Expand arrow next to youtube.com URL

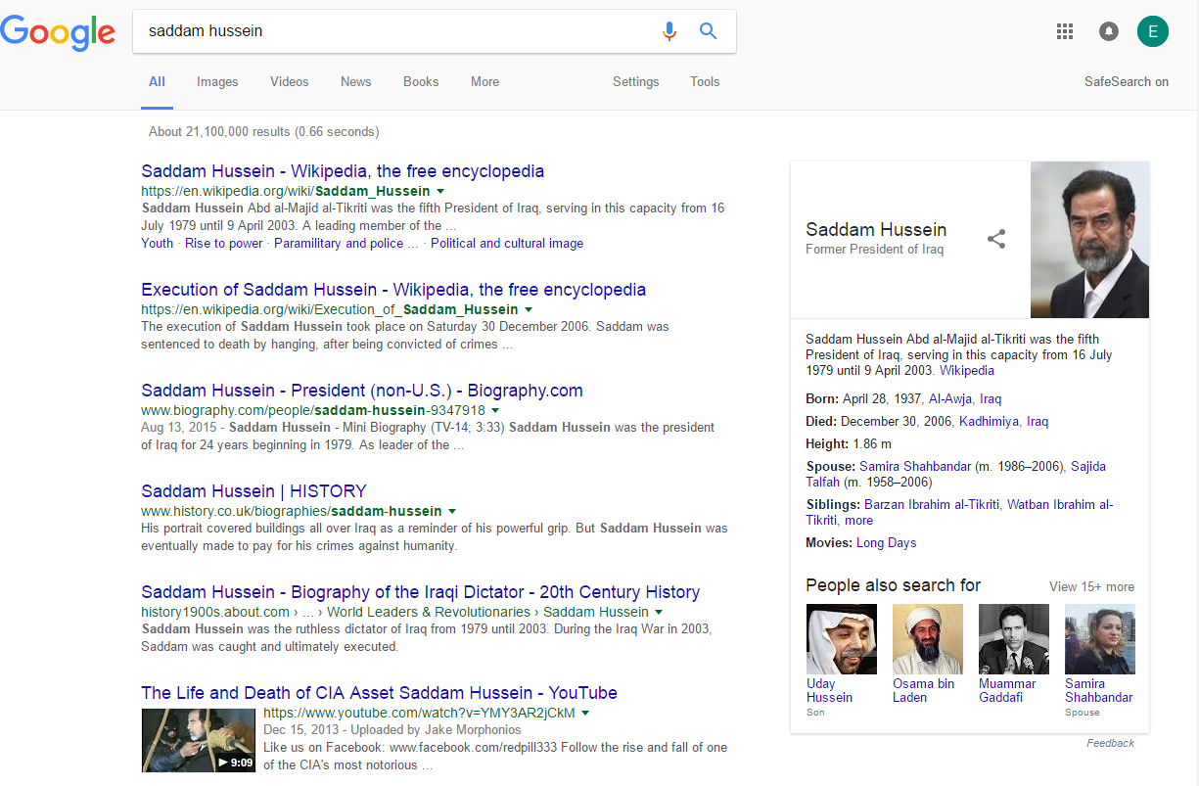[585, 714]
